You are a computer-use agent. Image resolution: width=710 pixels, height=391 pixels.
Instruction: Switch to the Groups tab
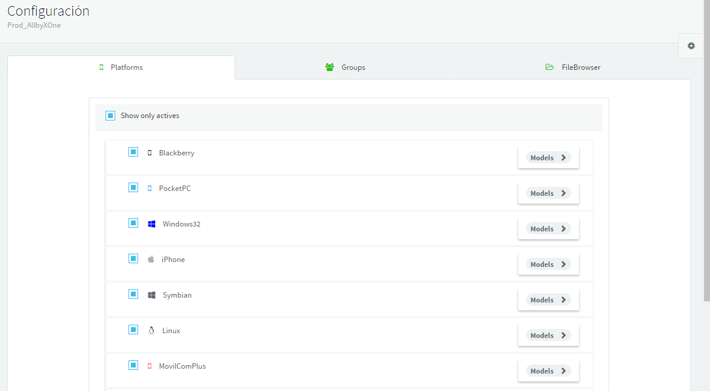point(345,67)
